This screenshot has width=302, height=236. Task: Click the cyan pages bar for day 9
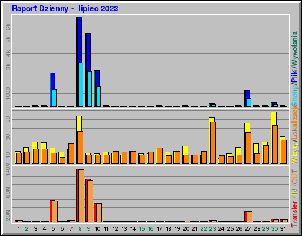(90, 89)
